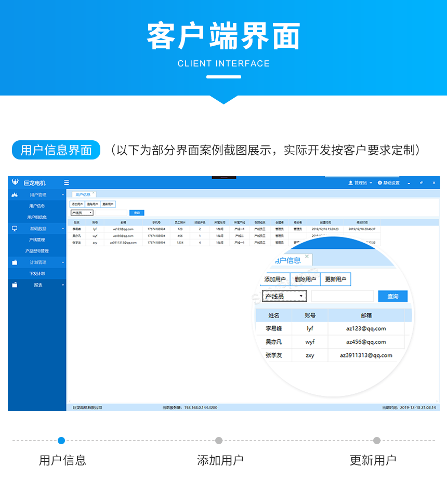Collapse the 用户管理 sidebar section
This screenshot has height=492, width=447.
tap(62, 194)
